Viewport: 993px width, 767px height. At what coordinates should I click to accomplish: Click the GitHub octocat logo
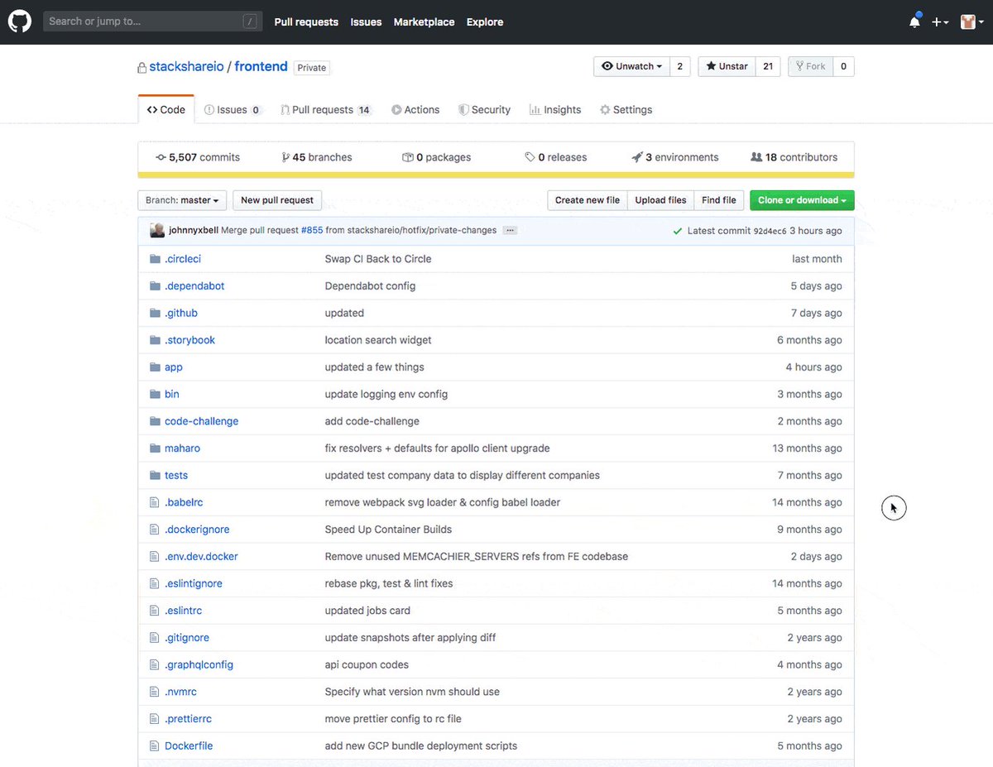point(19,21)
